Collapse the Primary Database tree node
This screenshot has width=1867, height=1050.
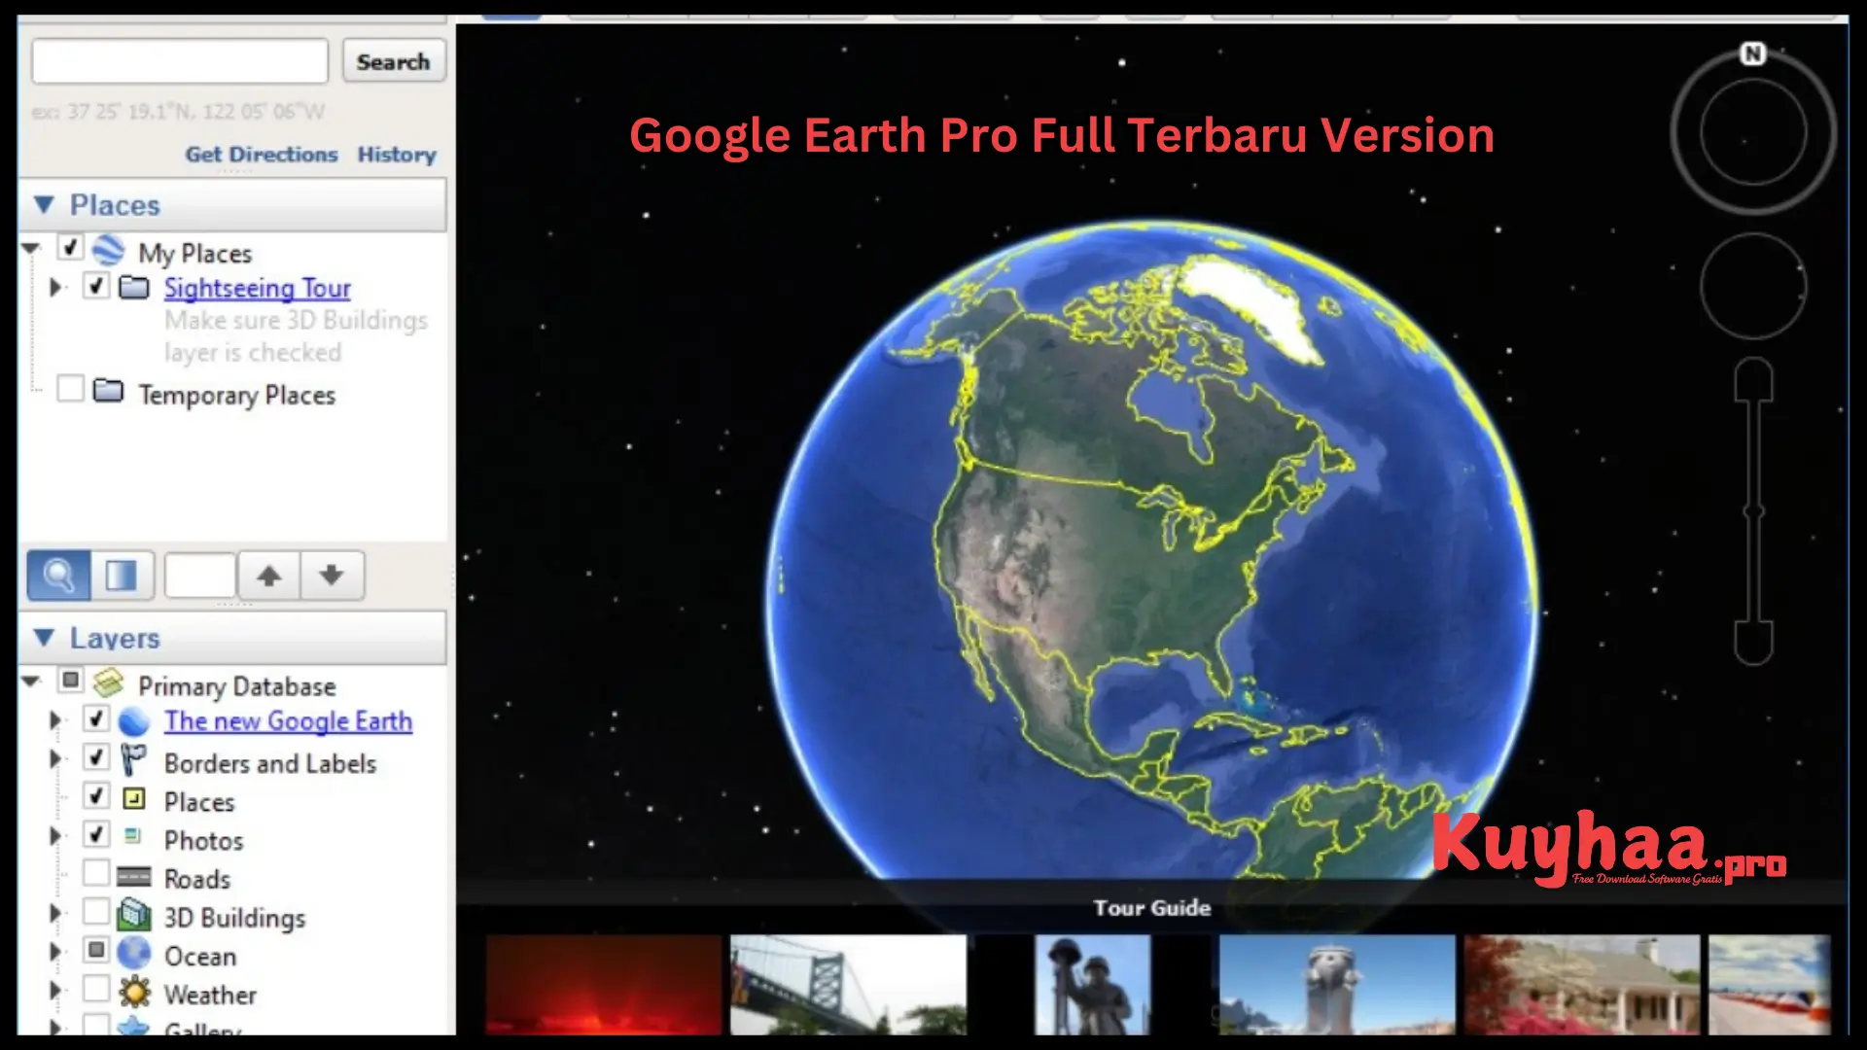pos(30,682)
